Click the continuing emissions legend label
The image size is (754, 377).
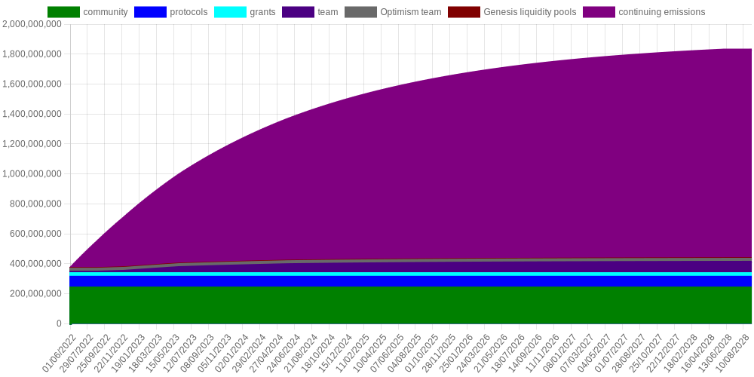(662, 12)
